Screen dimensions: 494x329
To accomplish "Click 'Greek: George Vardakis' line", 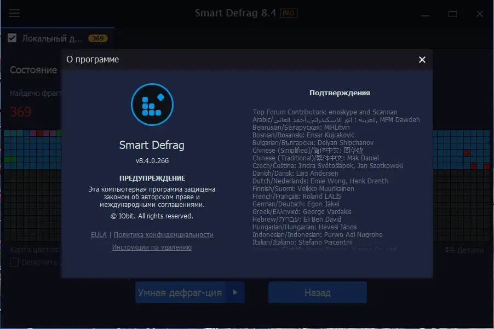I will click(x=302, y=211).
